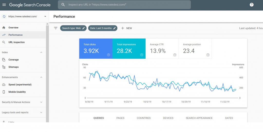Collapse the Index section
The image size is (263, 133).
click(41, 52)
